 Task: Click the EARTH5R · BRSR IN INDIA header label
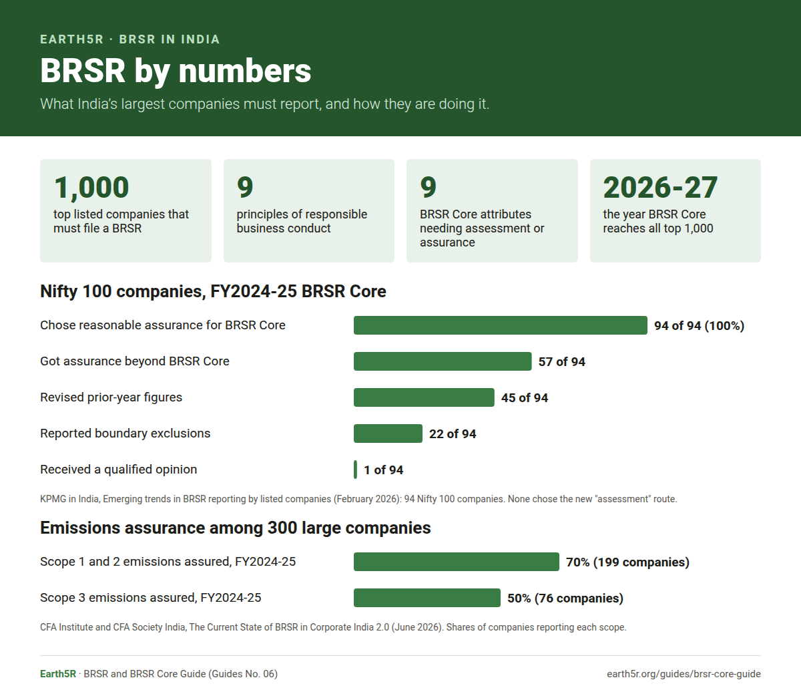point(130,39)
